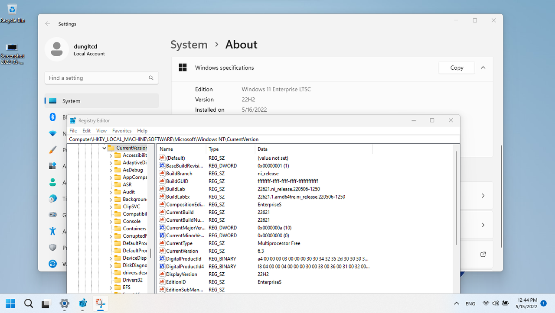Open Edit menu in Registry Editor
555x313 pixels.
[87, 131]
